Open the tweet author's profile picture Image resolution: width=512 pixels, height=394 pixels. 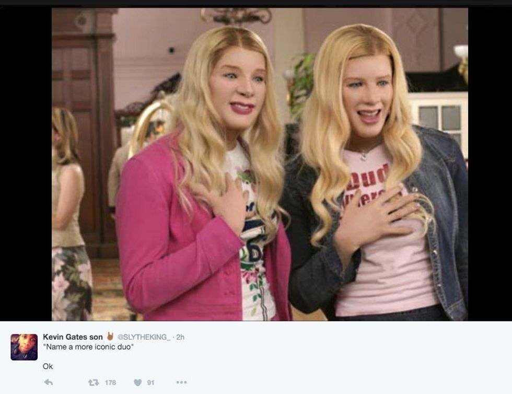(x=24, y=347)
